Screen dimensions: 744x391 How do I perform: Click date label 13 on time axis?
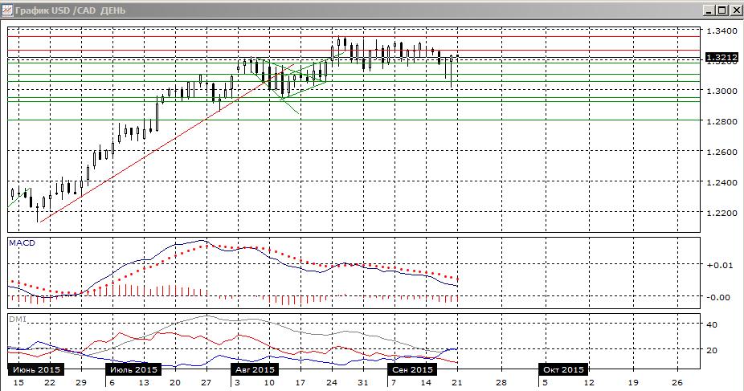point(143,383)
